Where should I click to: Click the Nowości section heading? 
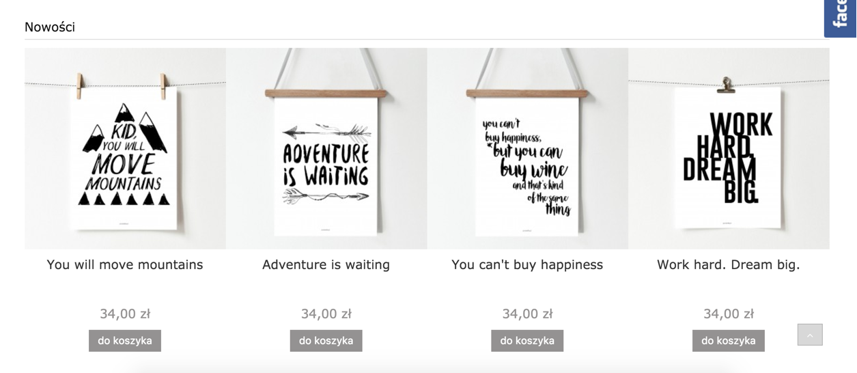[x=50, y=27]
